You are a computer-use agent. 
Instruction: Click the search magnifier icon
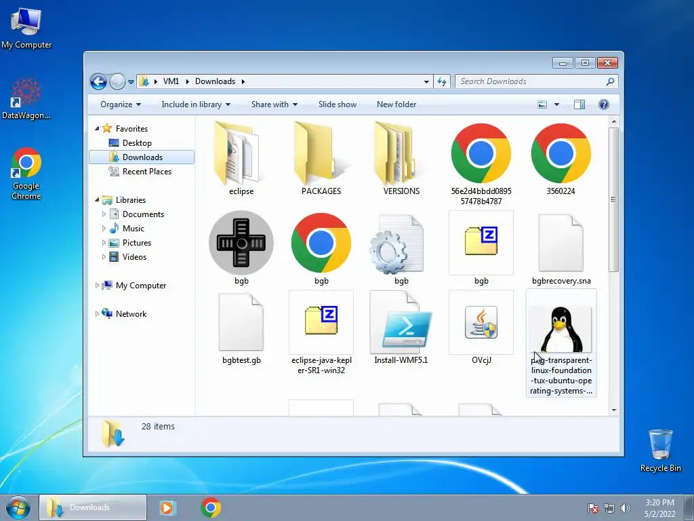(x=610, y=81)
